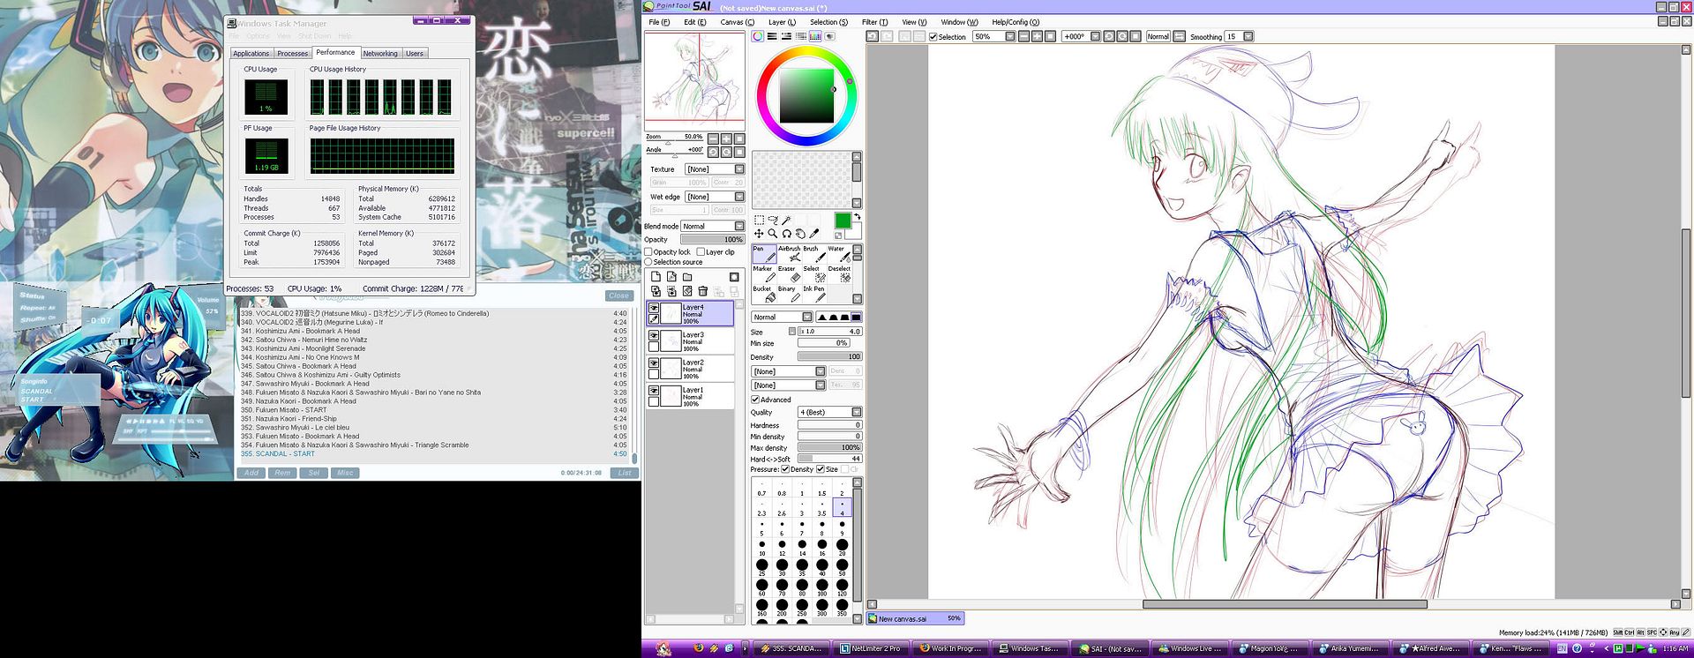This screenshot has width=1694, height=658.
Task: Open the File menu in SAI
Action: click(659, 22)
